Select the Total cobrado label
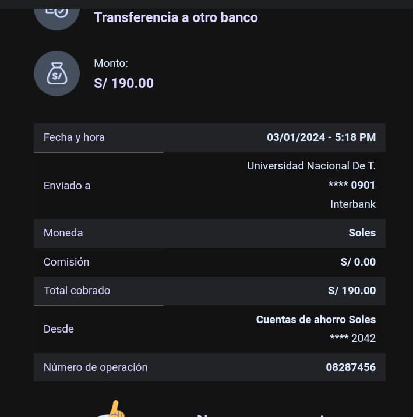The image size is (413, 417). pyautogui.click(x=77, y=291)
